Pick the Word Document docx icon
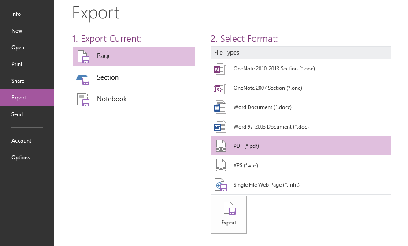Viewport: 408px width, 246px height. tap(220, 107)
